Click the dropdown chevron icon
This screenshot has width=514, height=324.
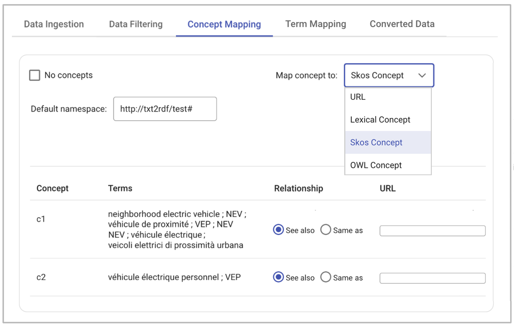click(x=422, y=75)
